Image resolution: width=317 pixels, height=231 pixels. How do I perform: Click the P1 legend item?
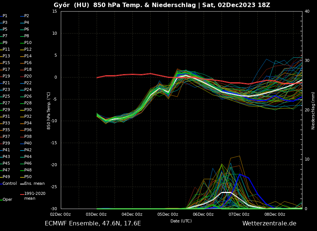point(5,16)
